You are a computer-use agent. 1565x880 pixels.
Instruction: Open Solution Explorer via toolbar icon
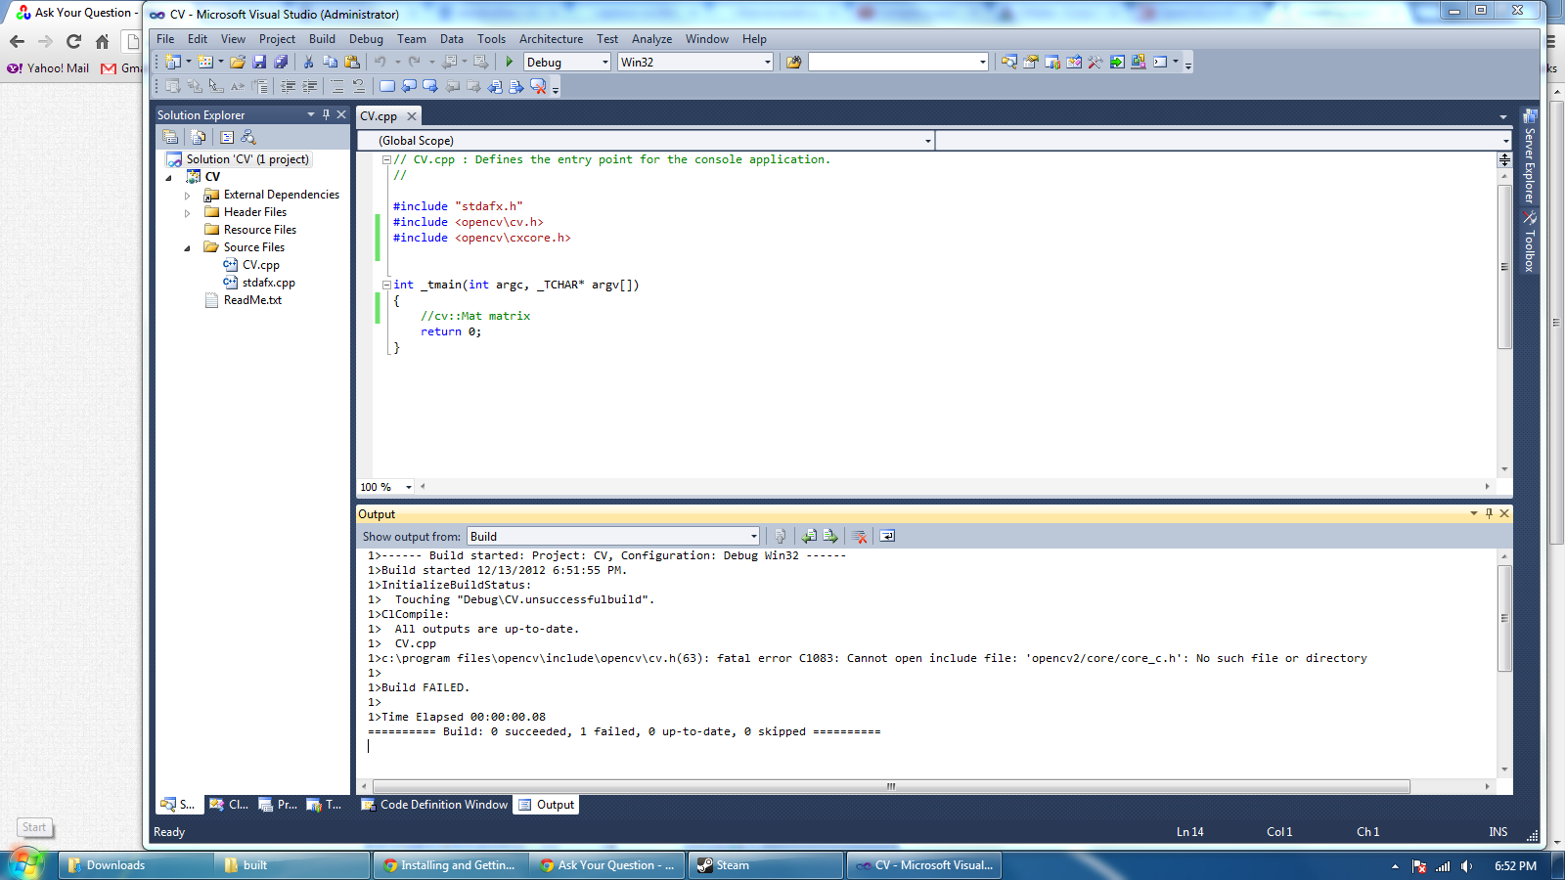point(1009,62)
